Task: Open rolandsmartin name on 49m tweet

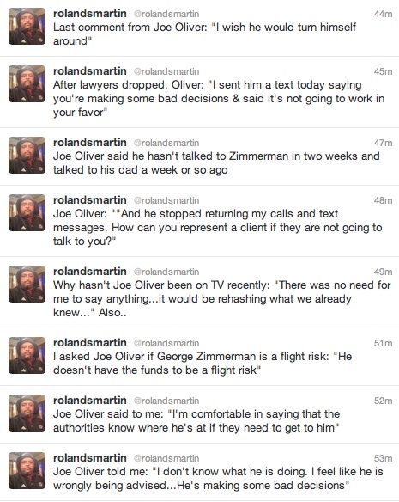Action: 90,272
